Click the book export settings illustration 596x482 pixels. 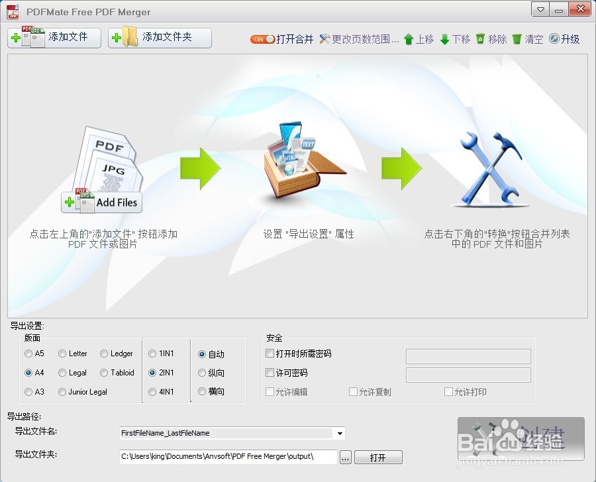click(x=304, y=160)
